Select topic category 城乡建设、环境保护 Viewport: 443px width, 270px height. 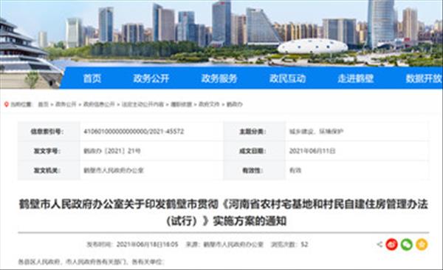point(316,132)
